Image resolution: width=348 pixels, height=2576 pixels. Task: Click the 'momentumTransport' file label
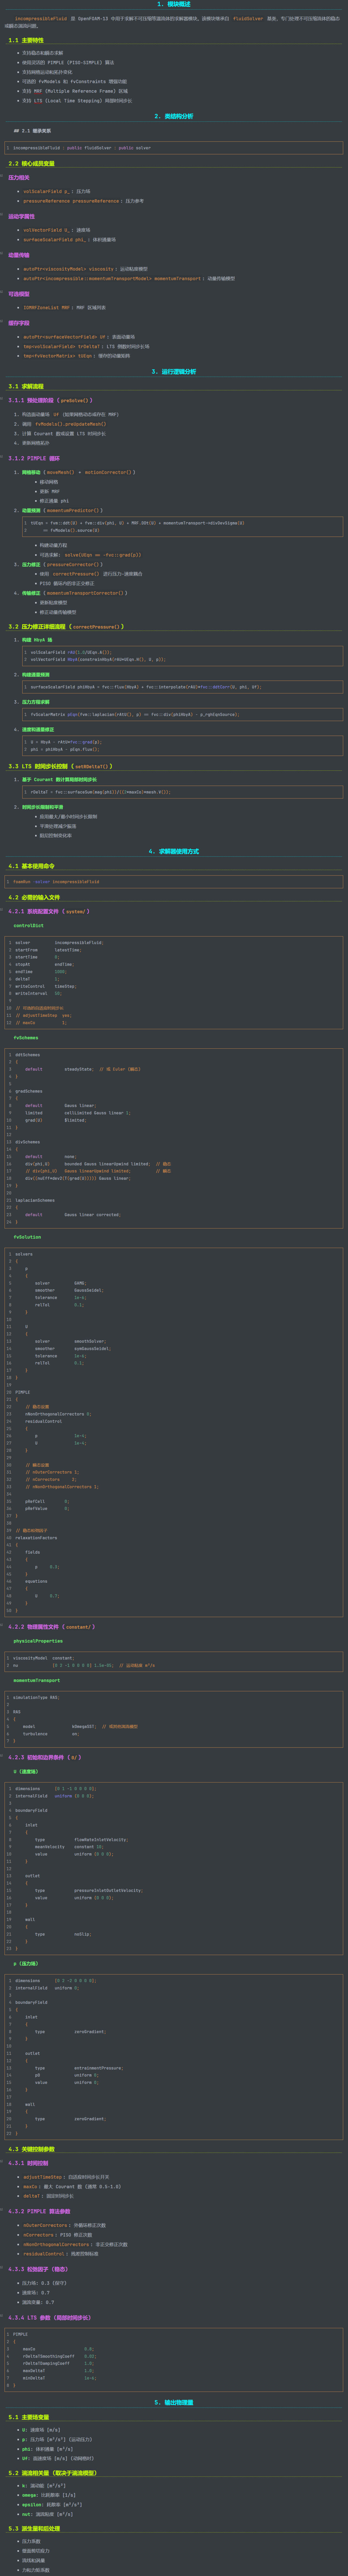[36, 1680]
